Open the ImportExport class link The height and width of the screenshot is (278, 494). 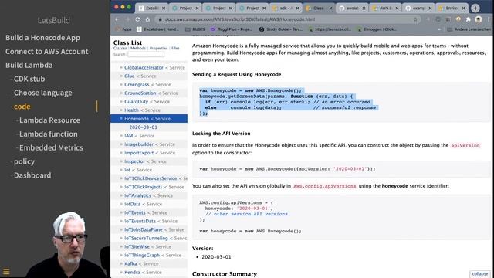click(x=139, y=153)
